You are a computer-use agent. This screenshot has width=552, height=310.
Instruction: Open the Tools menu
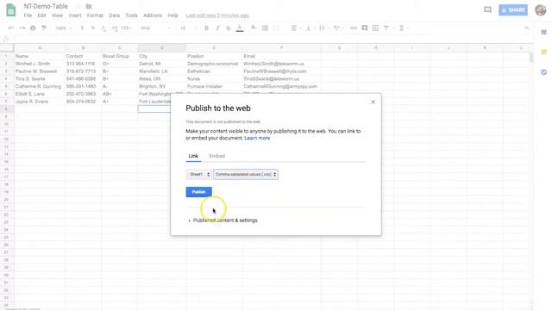click(x=131, y=15)
